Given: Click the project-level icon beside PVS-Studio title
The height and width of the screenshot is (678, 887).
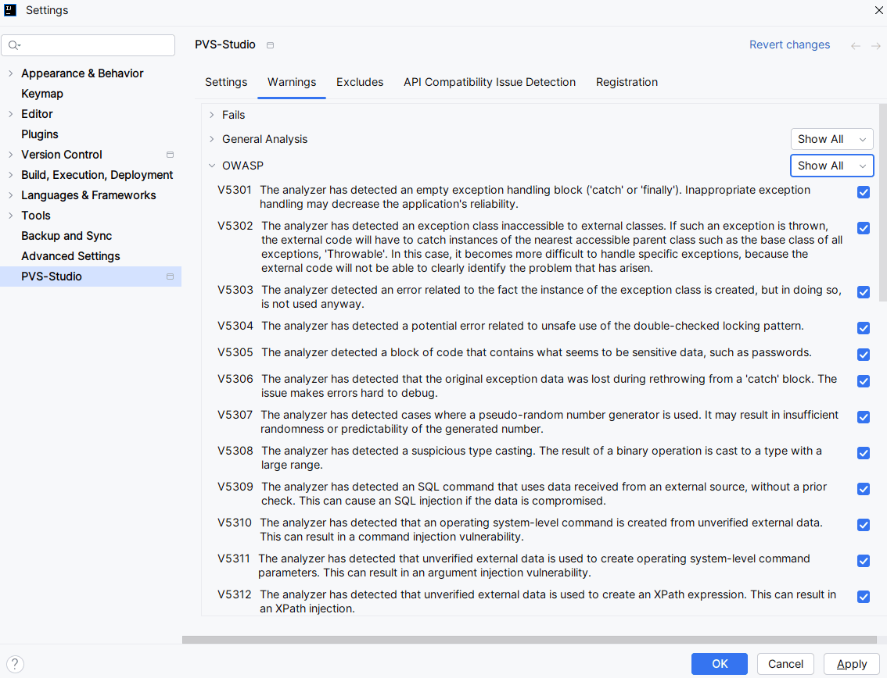Looking at the screenshot, I should (271, 45).
